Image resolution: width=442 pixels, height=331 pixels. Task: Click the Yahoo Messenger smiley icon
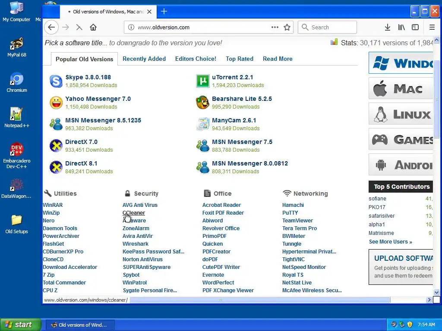[x=56, y=103]
